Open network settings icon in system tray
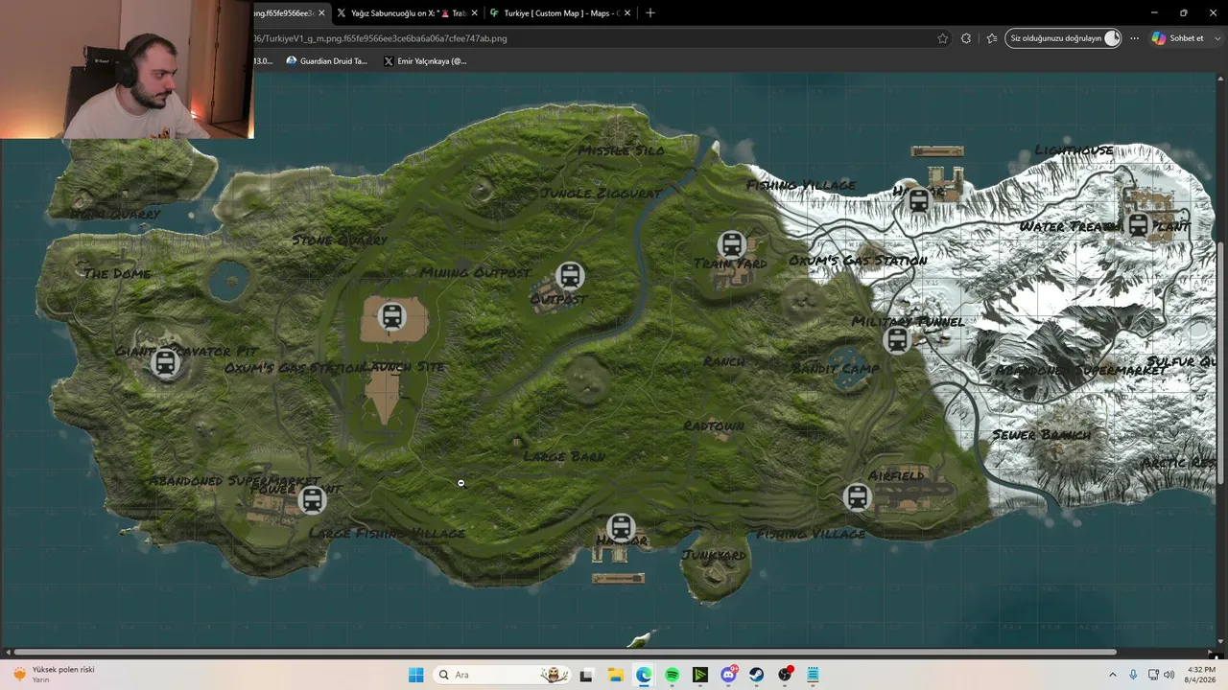Viewport: 1228px width, 690px height. pos(1152,675)
